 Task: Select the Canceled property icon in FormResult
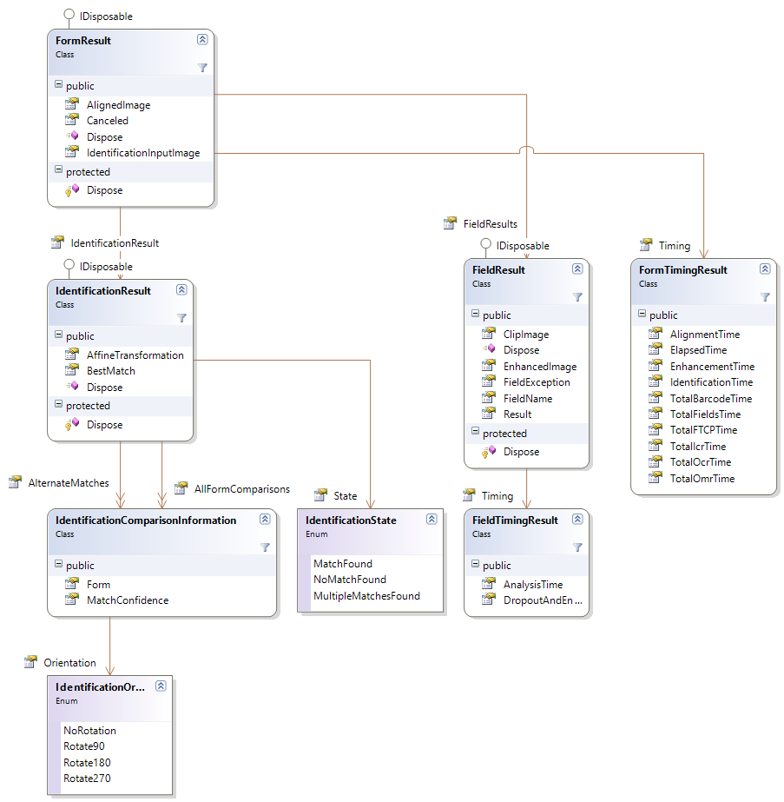point(72,120)
